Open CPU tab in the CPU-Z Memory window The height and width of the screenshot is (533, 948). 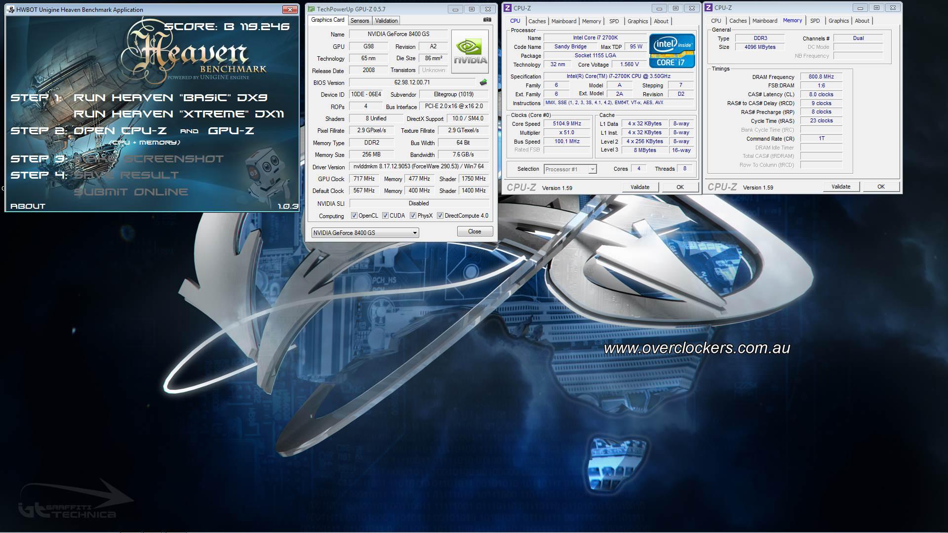716,21
